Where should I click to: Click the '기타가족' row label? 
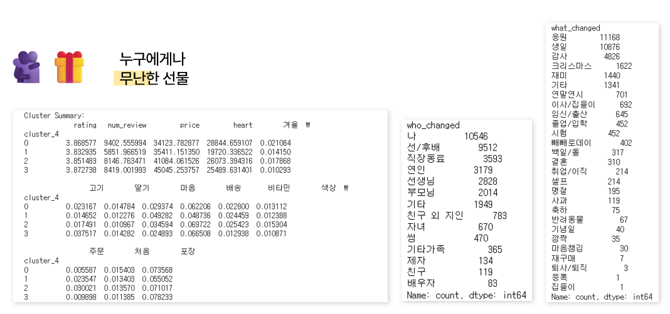tap(425, 250)
